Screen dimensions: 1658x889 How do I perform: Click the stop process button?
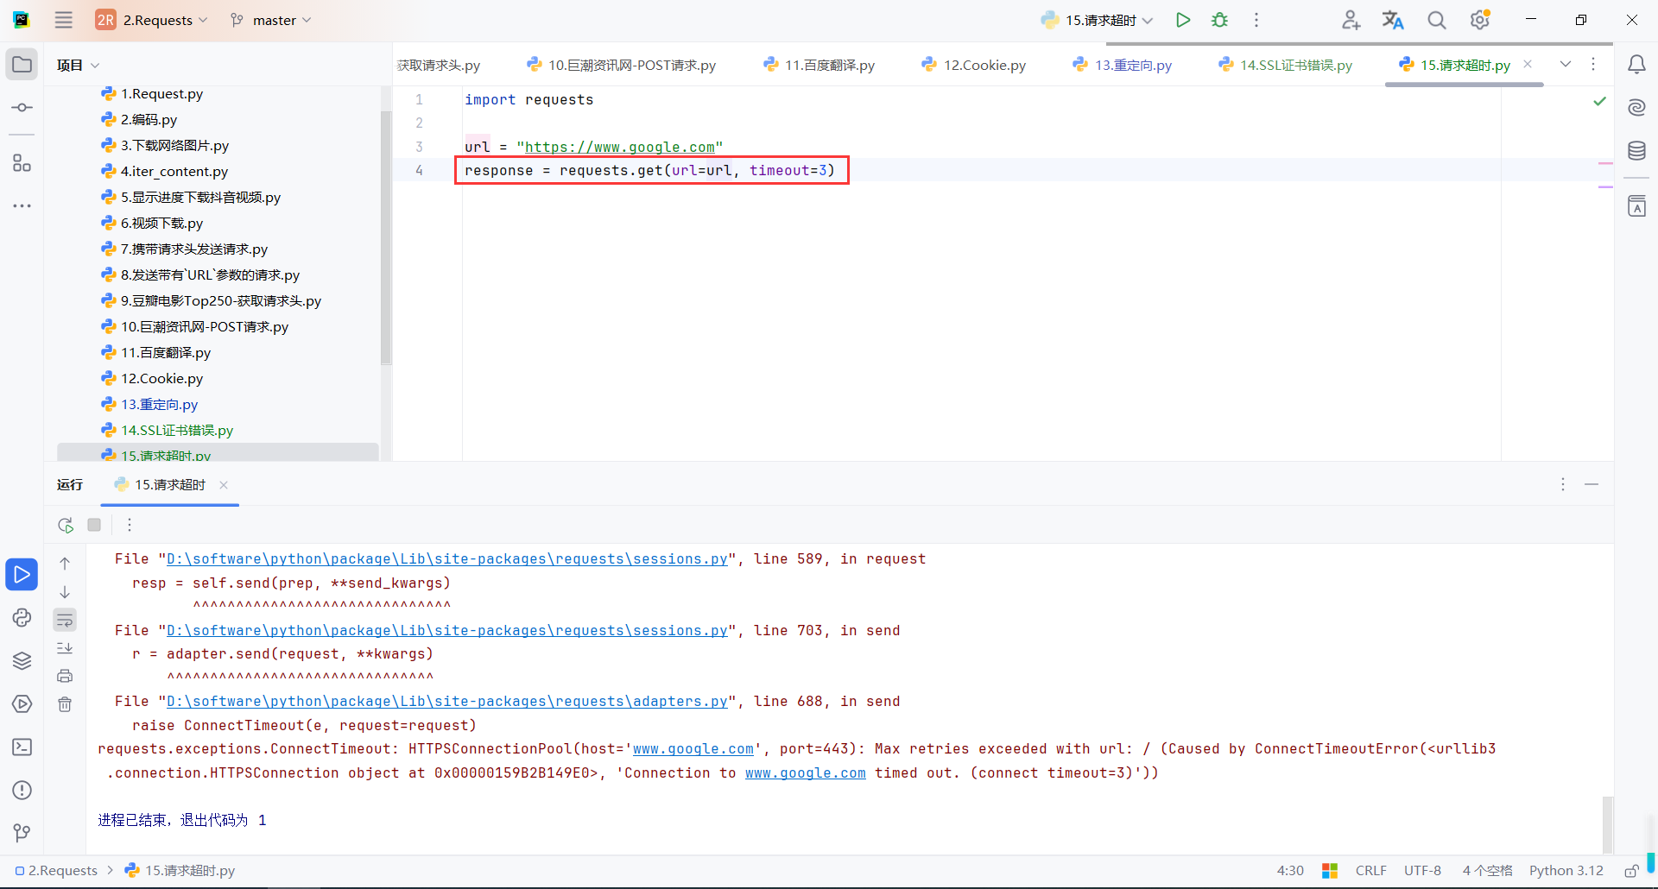coord(94,525)
